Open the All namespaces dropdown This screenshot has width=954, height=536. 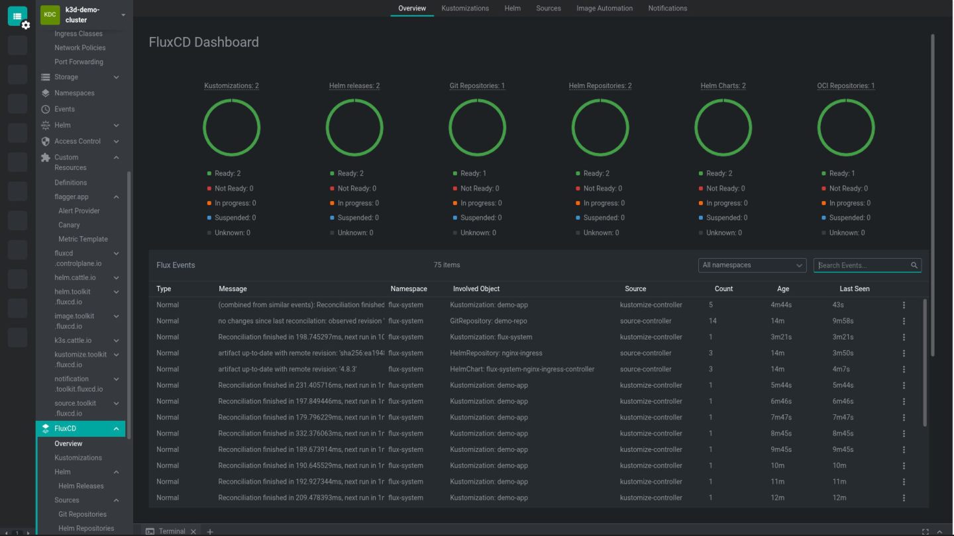[752, 265]
